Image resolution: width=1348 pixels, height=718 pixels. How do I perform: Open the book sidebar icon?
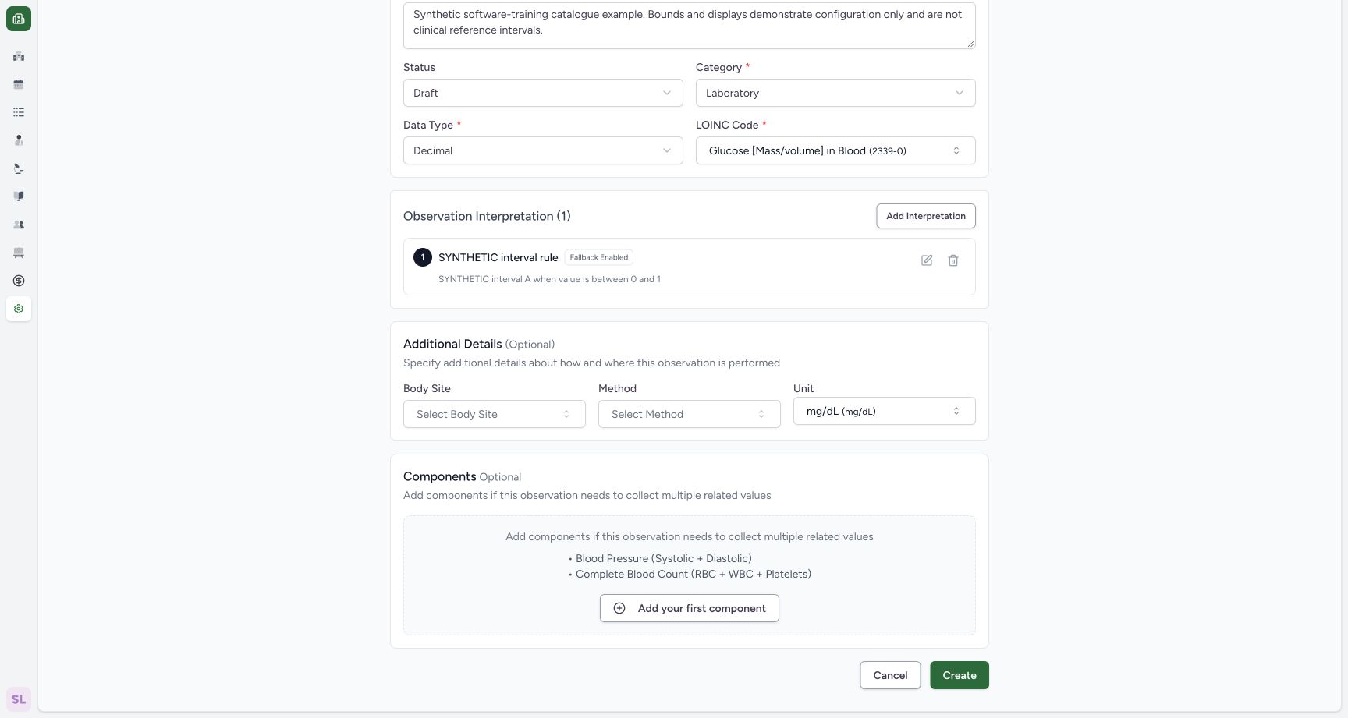click(x=19, y=196)
